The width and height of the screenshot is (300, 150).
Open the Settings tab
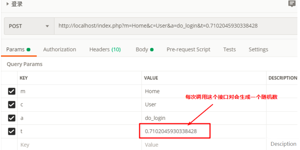258,49
